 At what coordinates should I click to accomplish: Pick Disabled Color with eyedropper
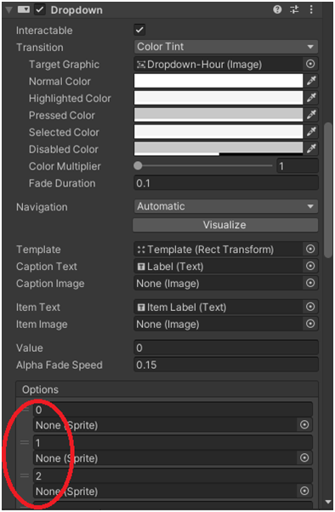pos(311,148)
